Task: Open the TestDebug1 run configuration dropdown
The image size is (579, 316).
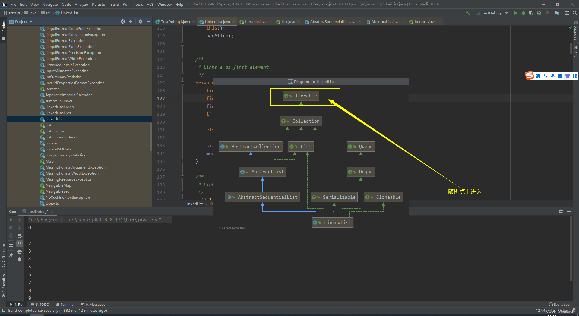Action: [492, 13]
